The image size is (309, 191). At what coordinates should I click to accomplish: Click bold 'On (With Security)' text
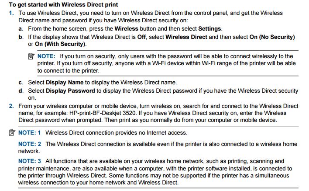[x=60, y=44]
